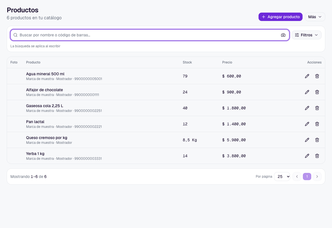The width and height of the screenshot is (332, 228).
Task: Go to the previous page of results
Action: click(297, 177)
